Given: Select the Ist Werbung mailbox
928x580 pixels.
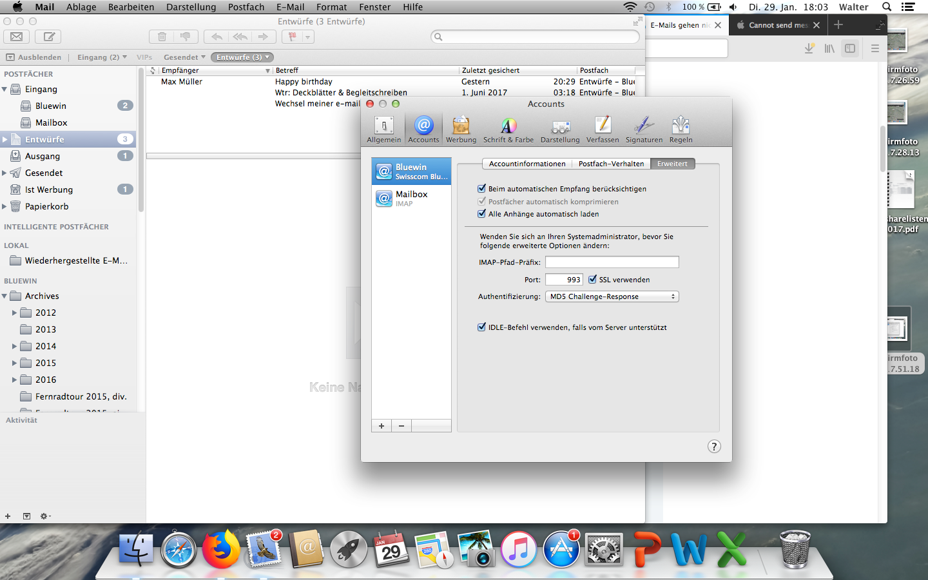Looking at the screenshot, I should 68,189.
